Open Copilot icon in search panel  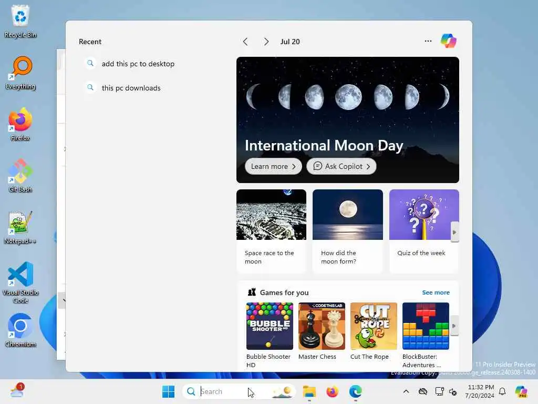[449, 41]
